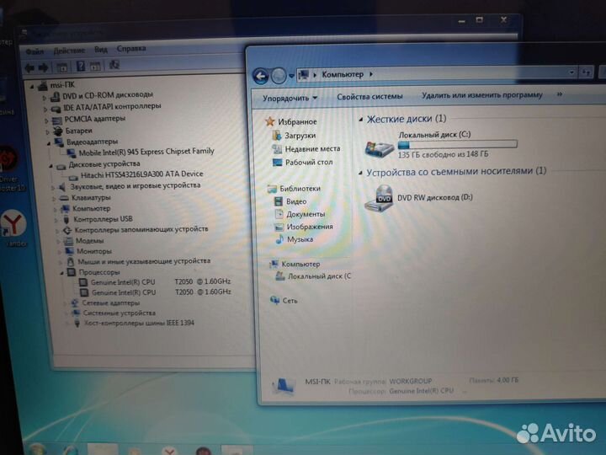Screen dimensions: 606x455
Task: Select Hitachi HTS543216L9A300 ATA Device
Action: pos(142,174)
